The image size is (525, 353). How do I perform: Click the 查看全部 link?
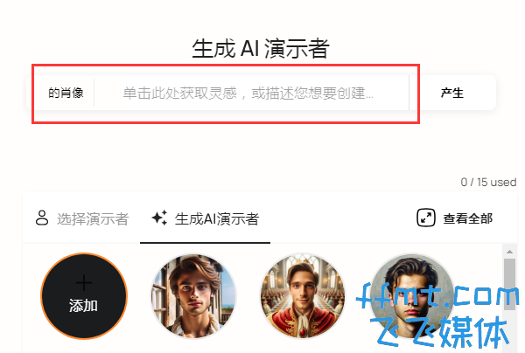point(468,218)
